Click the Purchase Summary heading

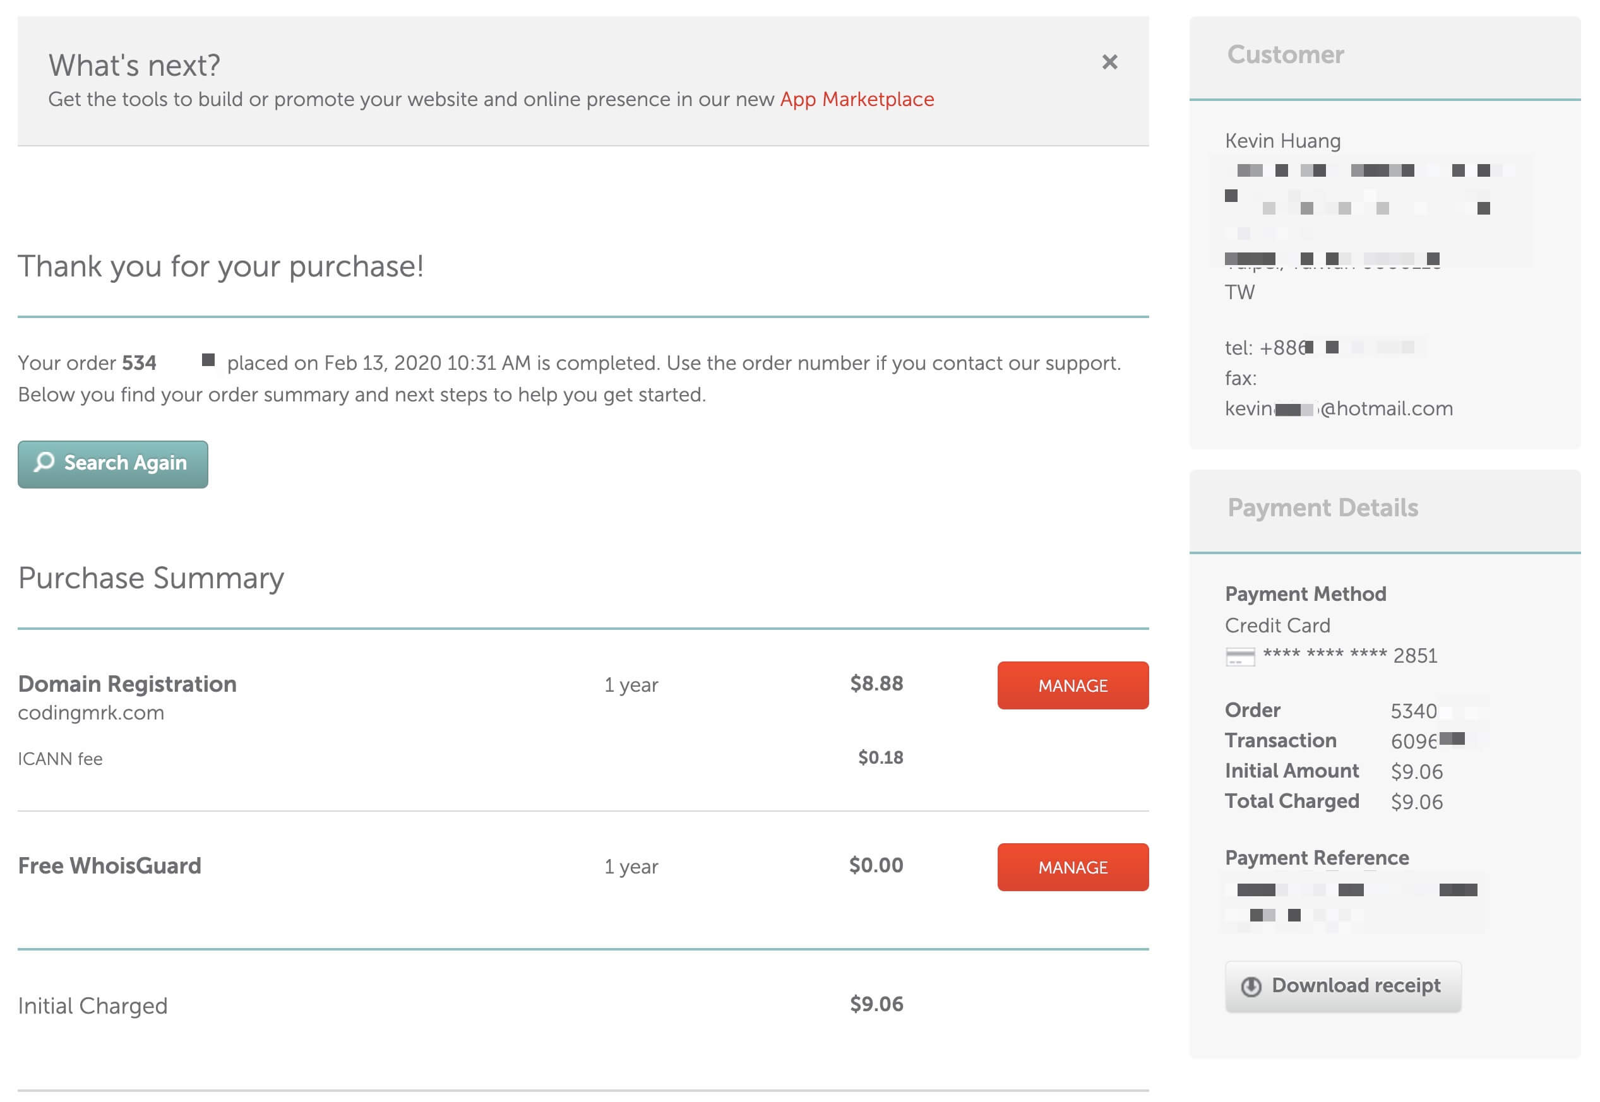(x=152, y=578)
